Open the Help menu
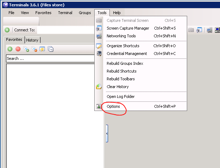The height and width of the screenshot is (168, 220). click(x=117, y=13)
